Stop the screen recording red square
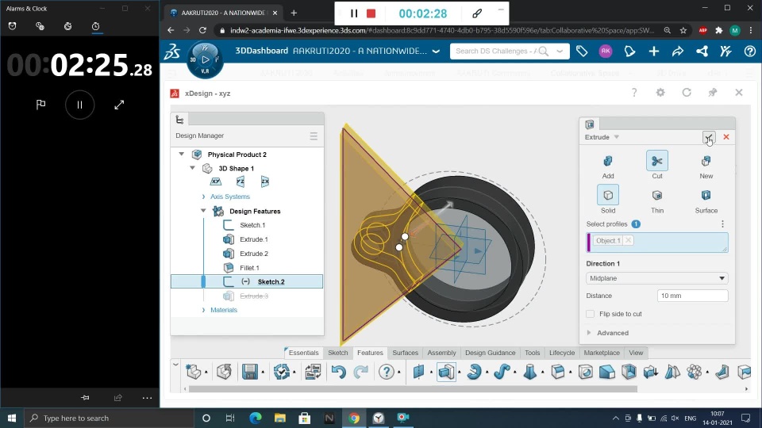The height and width of the screenshot is (428, 762). [371, 13]
